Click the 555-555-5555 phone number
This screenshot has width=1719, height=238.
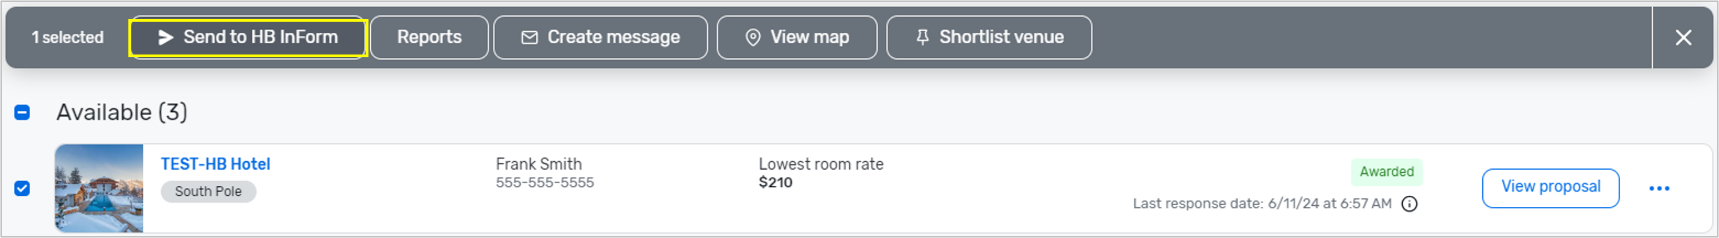click(x=545, y=183)
